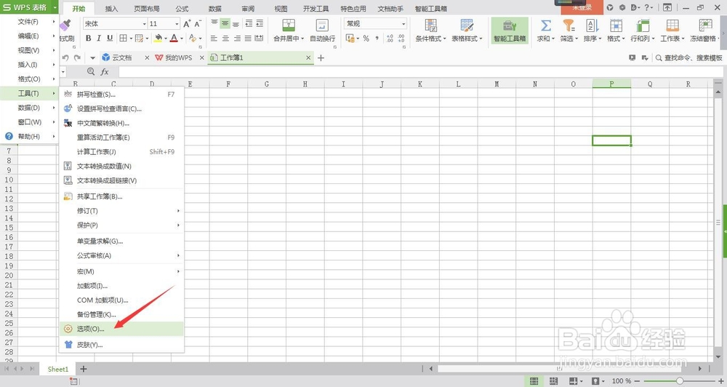Open WPS 表格 main menu dropdown arrow
This screenshot has width=727, height=387.
55,7
